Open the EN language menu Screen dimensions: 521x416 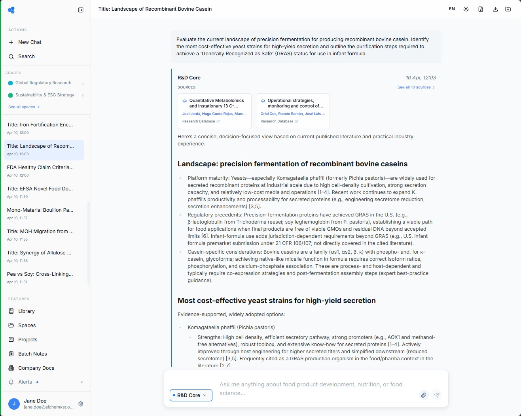point(451,8)
